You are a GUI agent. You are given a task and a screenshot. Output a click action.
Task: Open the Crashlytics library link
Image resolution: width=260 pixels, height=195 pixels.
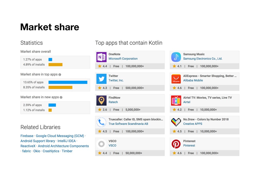51,151
